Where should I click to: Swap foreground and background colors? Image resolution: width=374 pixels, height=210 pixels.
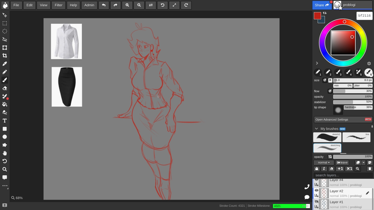tap(325, 13)
